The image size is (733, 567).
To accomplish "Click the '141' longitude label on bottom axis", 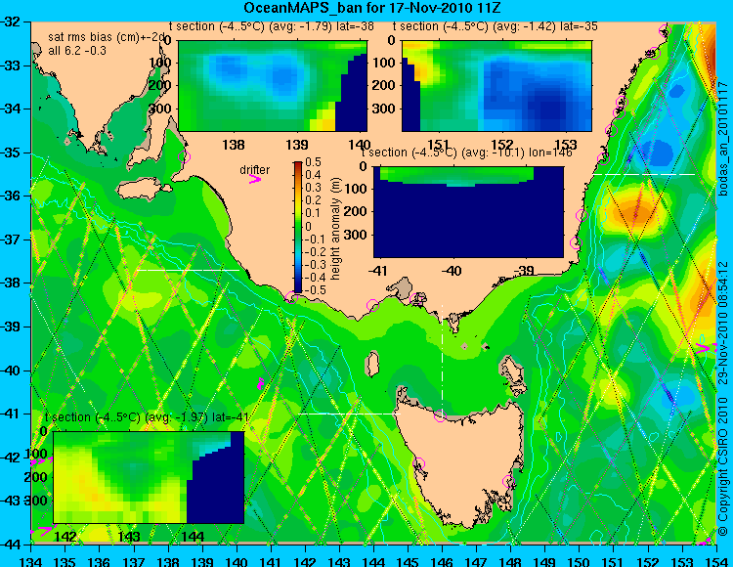I will pos(271,560).
